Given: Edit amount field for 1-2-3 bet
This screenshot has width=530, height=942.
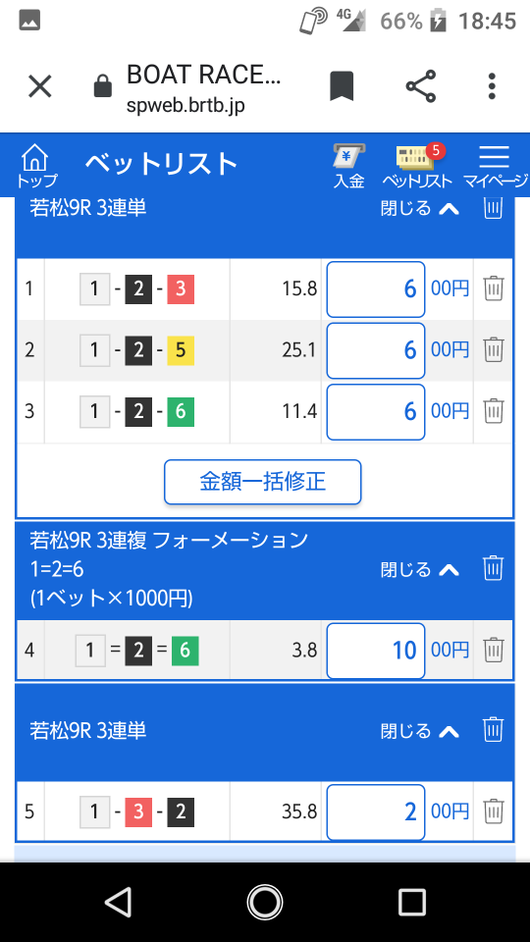Looking at the screenshot, I should (376, 288).
